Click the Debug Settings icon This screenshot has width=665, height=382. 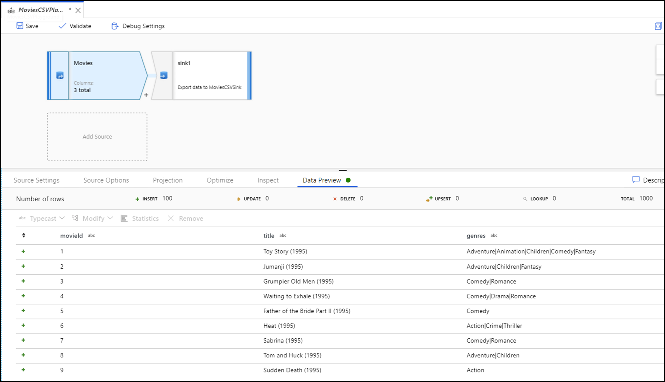pyautogui.click(x=114, y=26)
